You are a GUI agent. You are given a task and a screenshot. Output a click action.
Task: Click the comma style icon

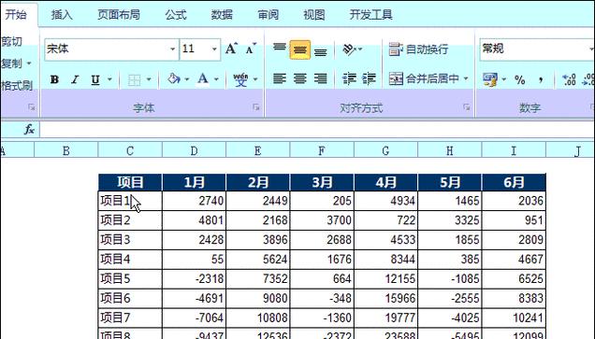pos(541,79)
